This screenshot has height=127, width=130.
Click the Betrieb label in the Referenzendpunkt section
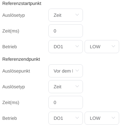pyautogui.click(x=10, y=118)
